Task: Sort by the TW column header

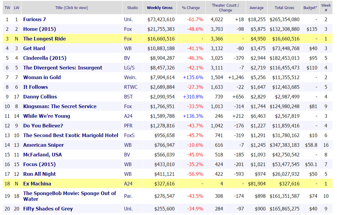Action: point(7,8)
